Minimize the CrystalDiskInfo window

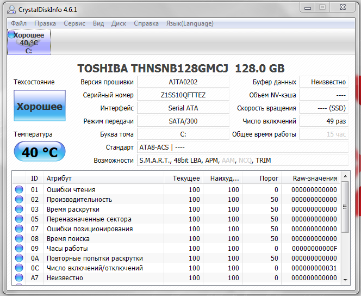(308, 8)
